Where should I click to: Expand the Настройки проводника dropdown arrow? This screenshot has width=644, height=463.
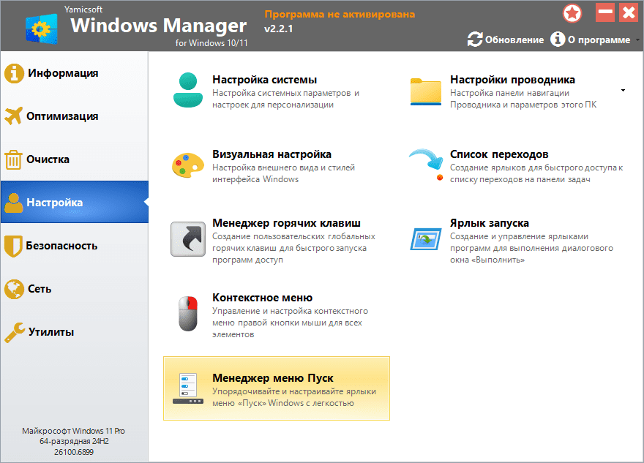click(x=623, y=90)
